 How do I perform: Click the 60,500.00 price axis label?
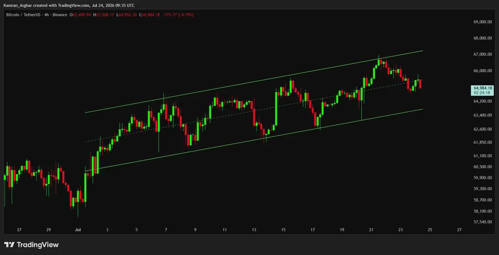(x=483, y=167)
